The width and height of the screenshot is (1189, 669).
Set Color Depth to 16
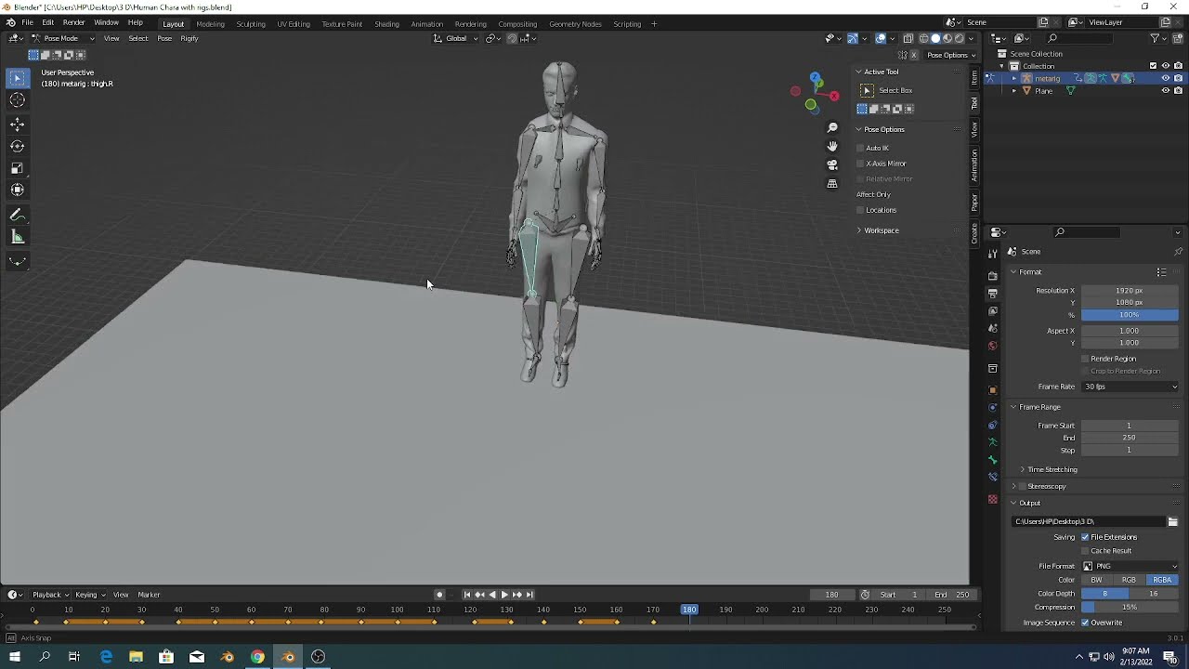(1154, 594)
